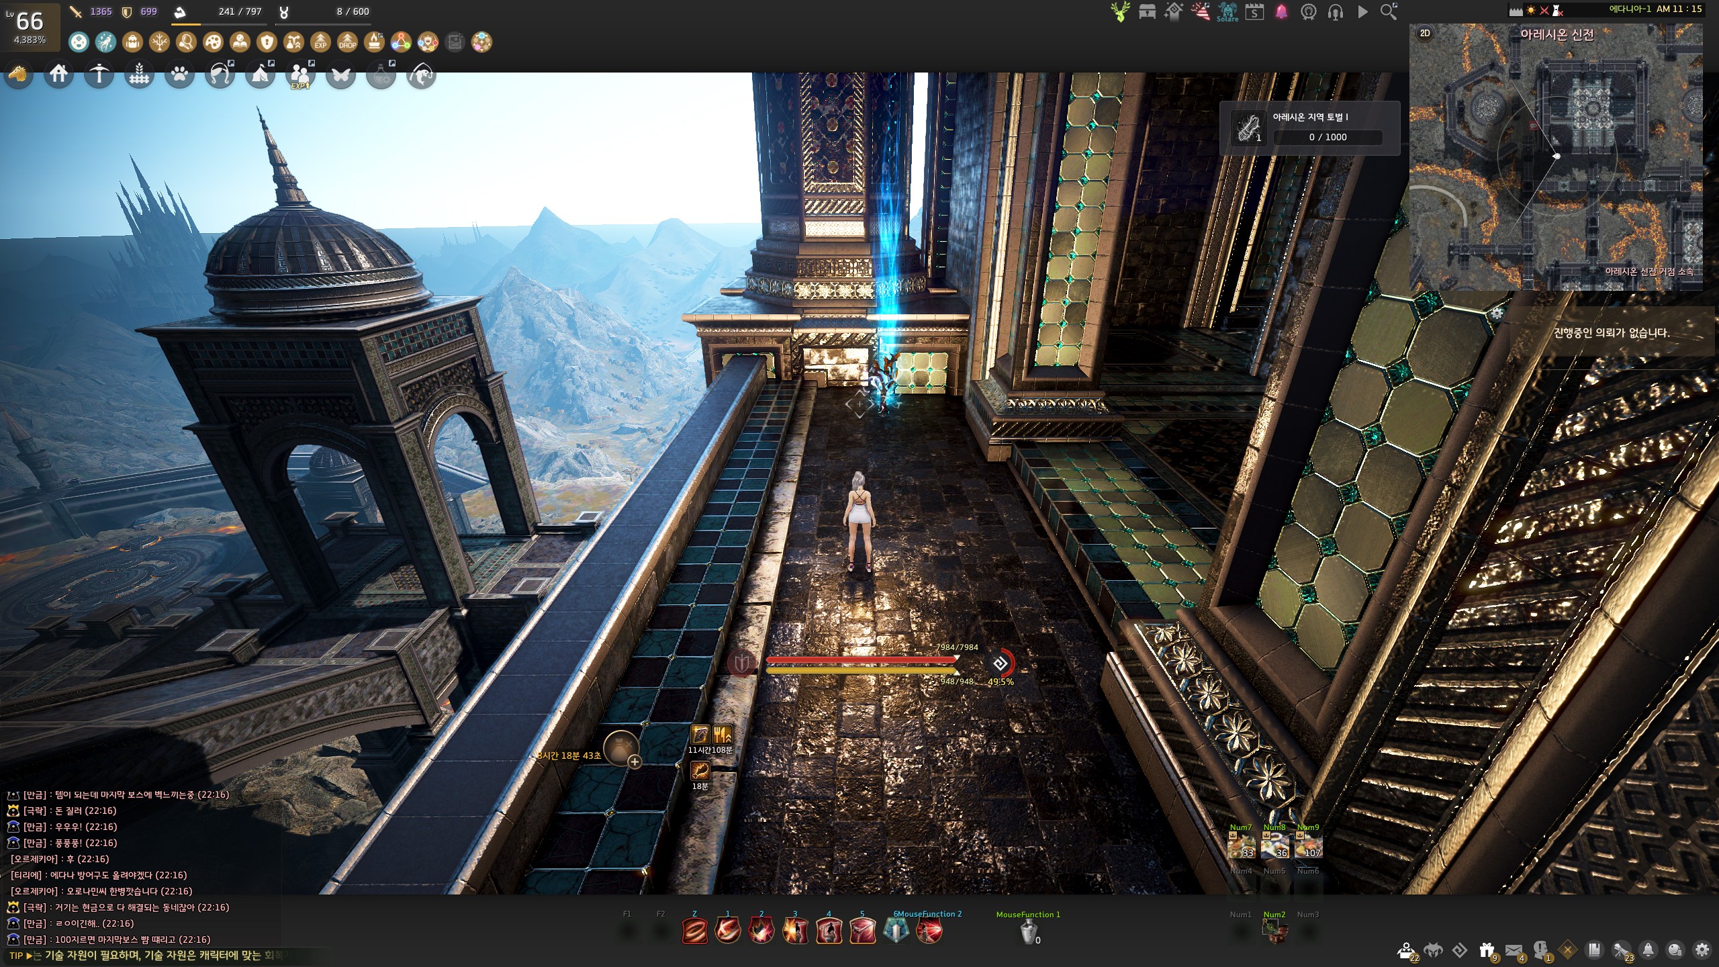Open the gift box icon with badge 9
Screen dimensions: 1719x967
point(1487,950)
